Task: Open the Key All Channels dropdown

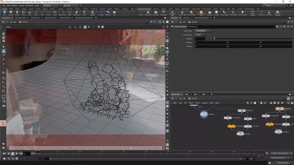Action: (x=281, y=158)
